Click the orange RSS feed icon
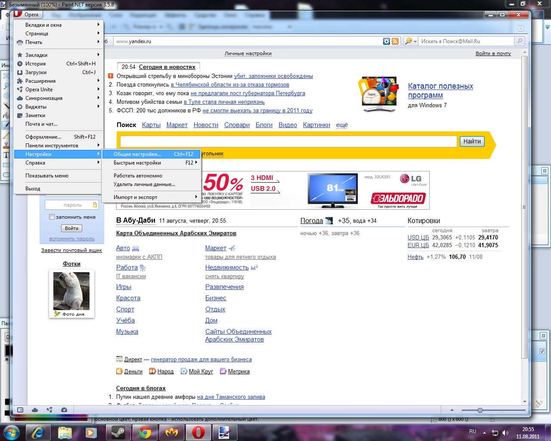This screenshot has height=441, width=551. pos(395,41)
